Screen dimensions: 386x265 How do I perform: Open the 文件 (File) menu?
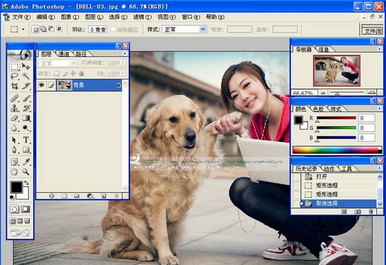coord(21,17)
